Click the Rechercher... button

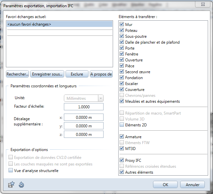pos(17,74)
